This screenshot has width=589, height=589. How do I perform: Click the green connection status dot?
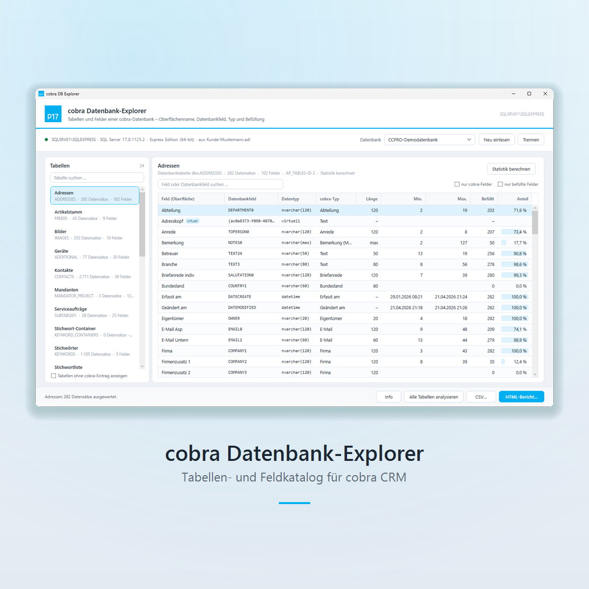click(46, 139)
